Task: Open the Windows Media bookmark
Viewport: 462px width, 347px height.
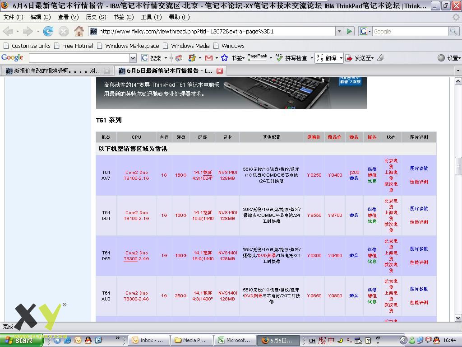Action: click(x=186, y=46)
